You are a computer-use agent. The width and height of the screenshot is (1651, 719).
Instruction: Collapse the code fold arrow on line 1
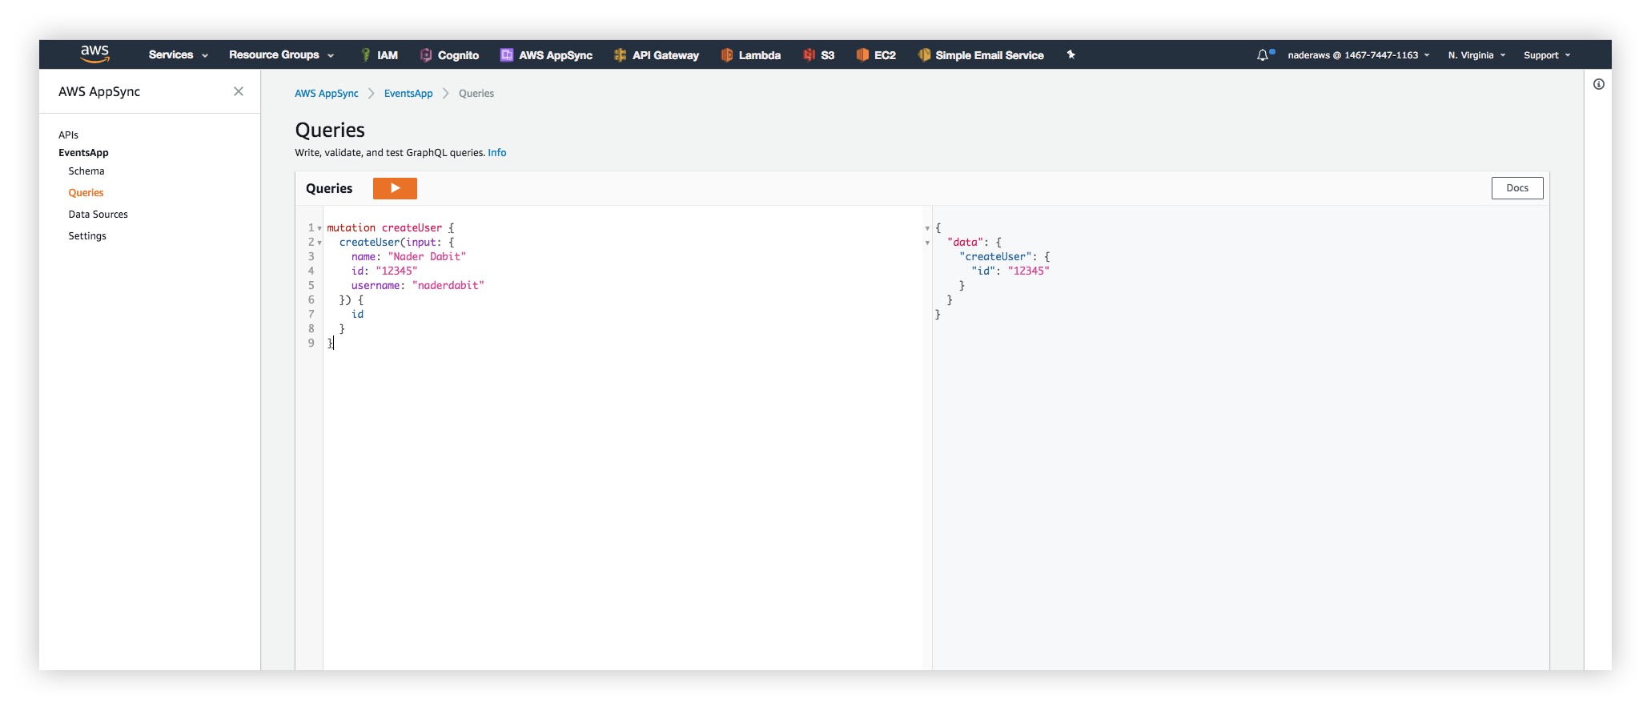[319, 228]
